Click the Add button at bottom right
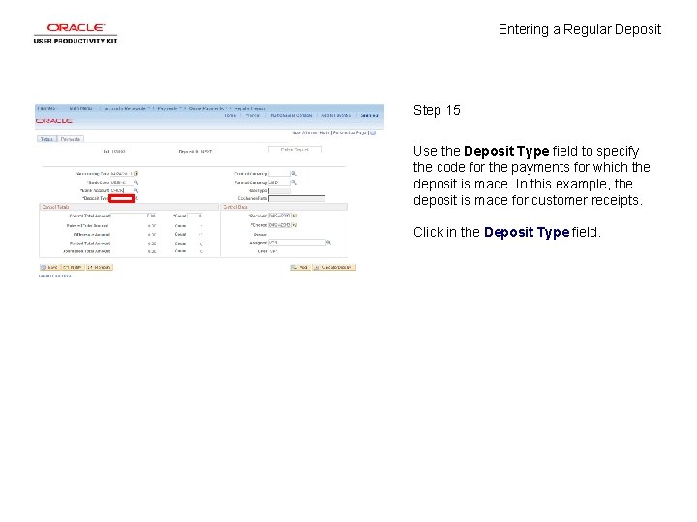 coord(300,267)
